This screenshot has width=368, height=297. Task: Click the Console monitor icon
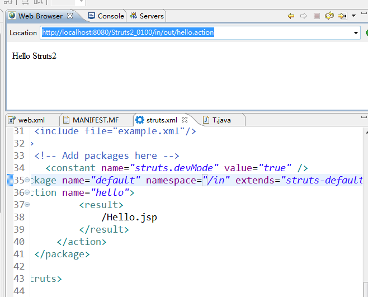[x=91, y=16]
